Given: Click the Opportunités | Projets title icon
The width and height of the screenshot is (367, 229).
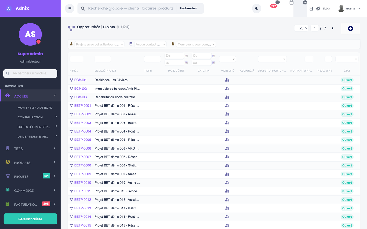Looking at the screenshot, I should (x=71, y=28).
